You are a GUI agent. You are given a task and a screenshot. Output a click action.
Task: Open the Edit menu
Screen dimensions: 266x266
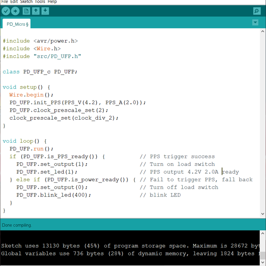pyautogui.click(x=14, y=2)
